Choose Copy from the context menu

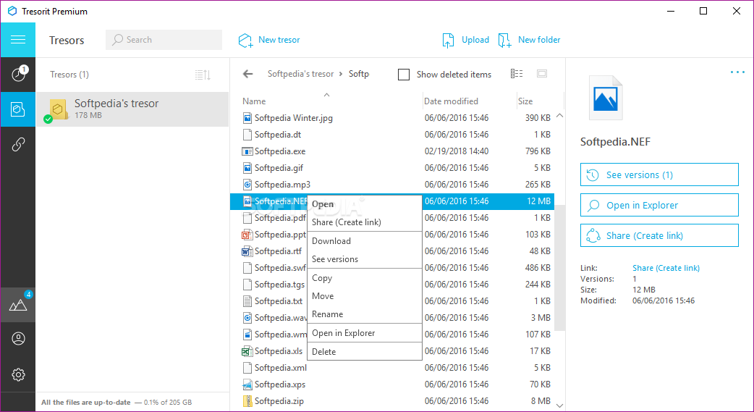tap(365, 278)
